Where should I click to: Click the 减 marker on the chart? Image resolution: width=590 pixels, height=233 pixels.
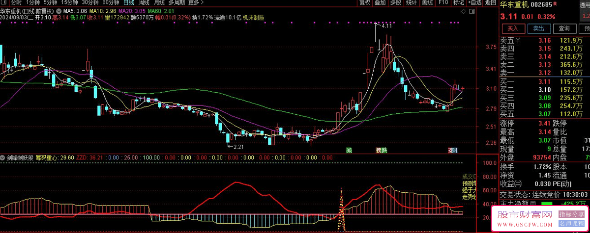(x=349, y=150)
